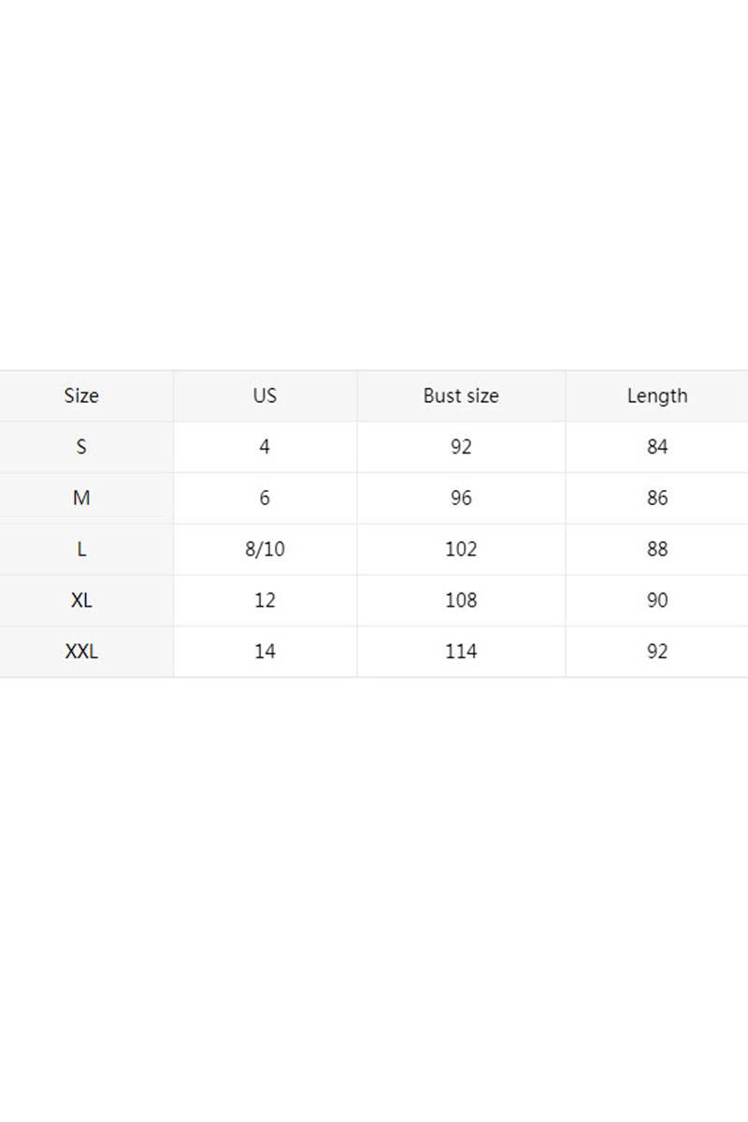Click the bust size 114 cell

461,652
